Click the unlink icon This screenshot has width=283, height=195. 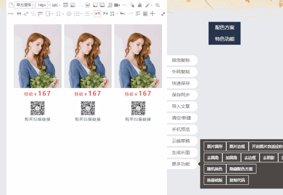[33, 14]
